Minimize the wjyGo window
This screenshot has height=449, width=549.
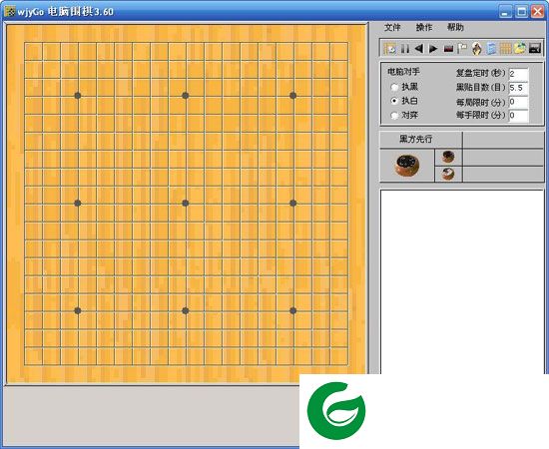pyautogui.click(x=505, y=12)
